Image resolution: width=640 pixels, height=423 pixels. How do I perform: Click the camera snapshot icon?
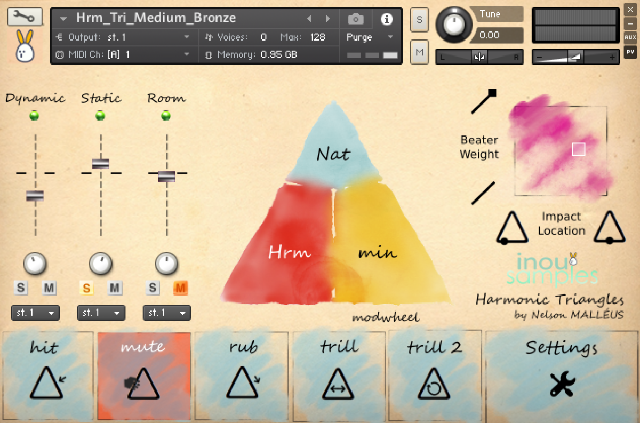(356, 19)
